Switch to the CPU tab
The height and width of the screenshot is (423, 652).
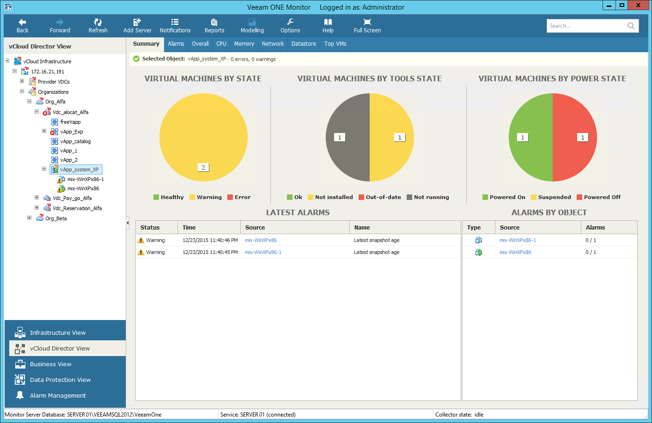(221, 44)
